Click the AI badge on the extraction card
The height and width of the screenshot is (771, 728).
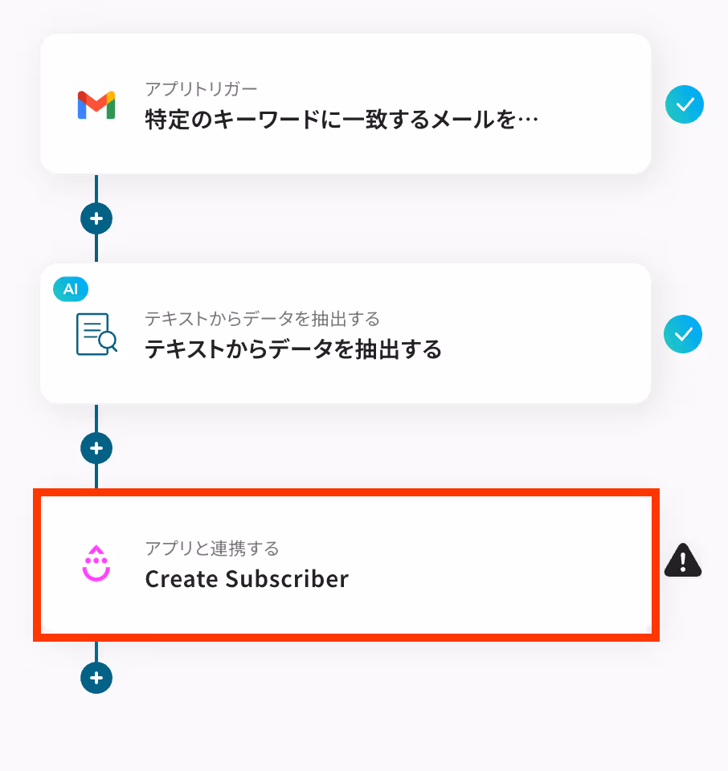(x=71, y=289)
